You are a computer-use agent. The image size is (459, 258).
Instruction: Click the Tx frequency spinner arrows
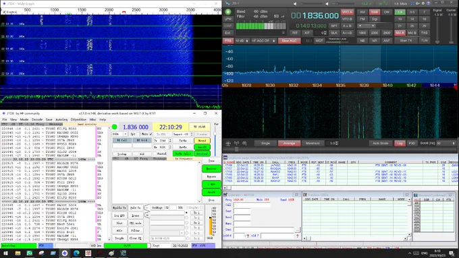click(170, 141)
